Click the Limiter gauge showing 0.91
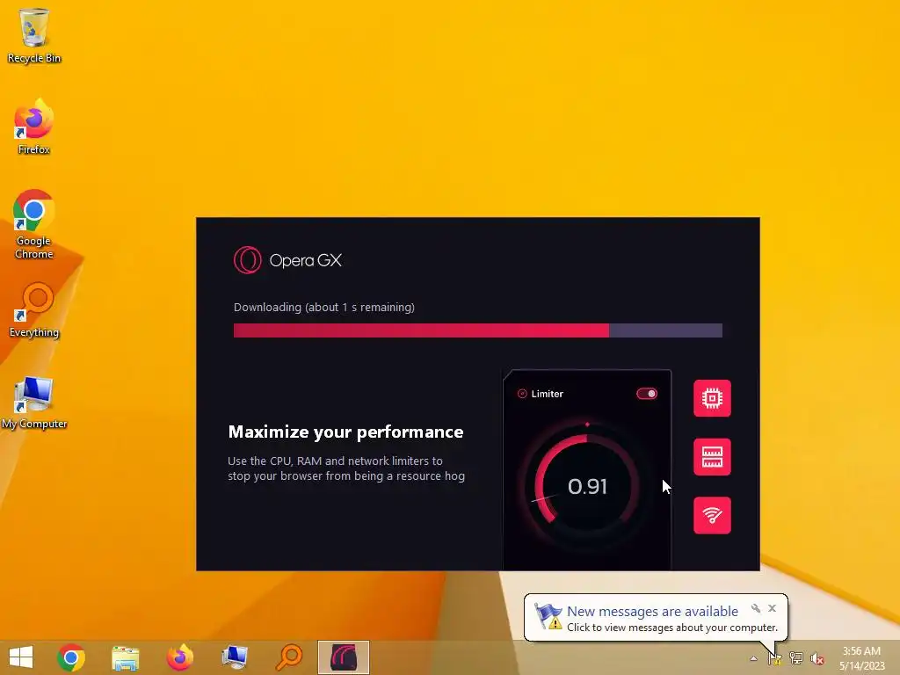 click(586, 486)
